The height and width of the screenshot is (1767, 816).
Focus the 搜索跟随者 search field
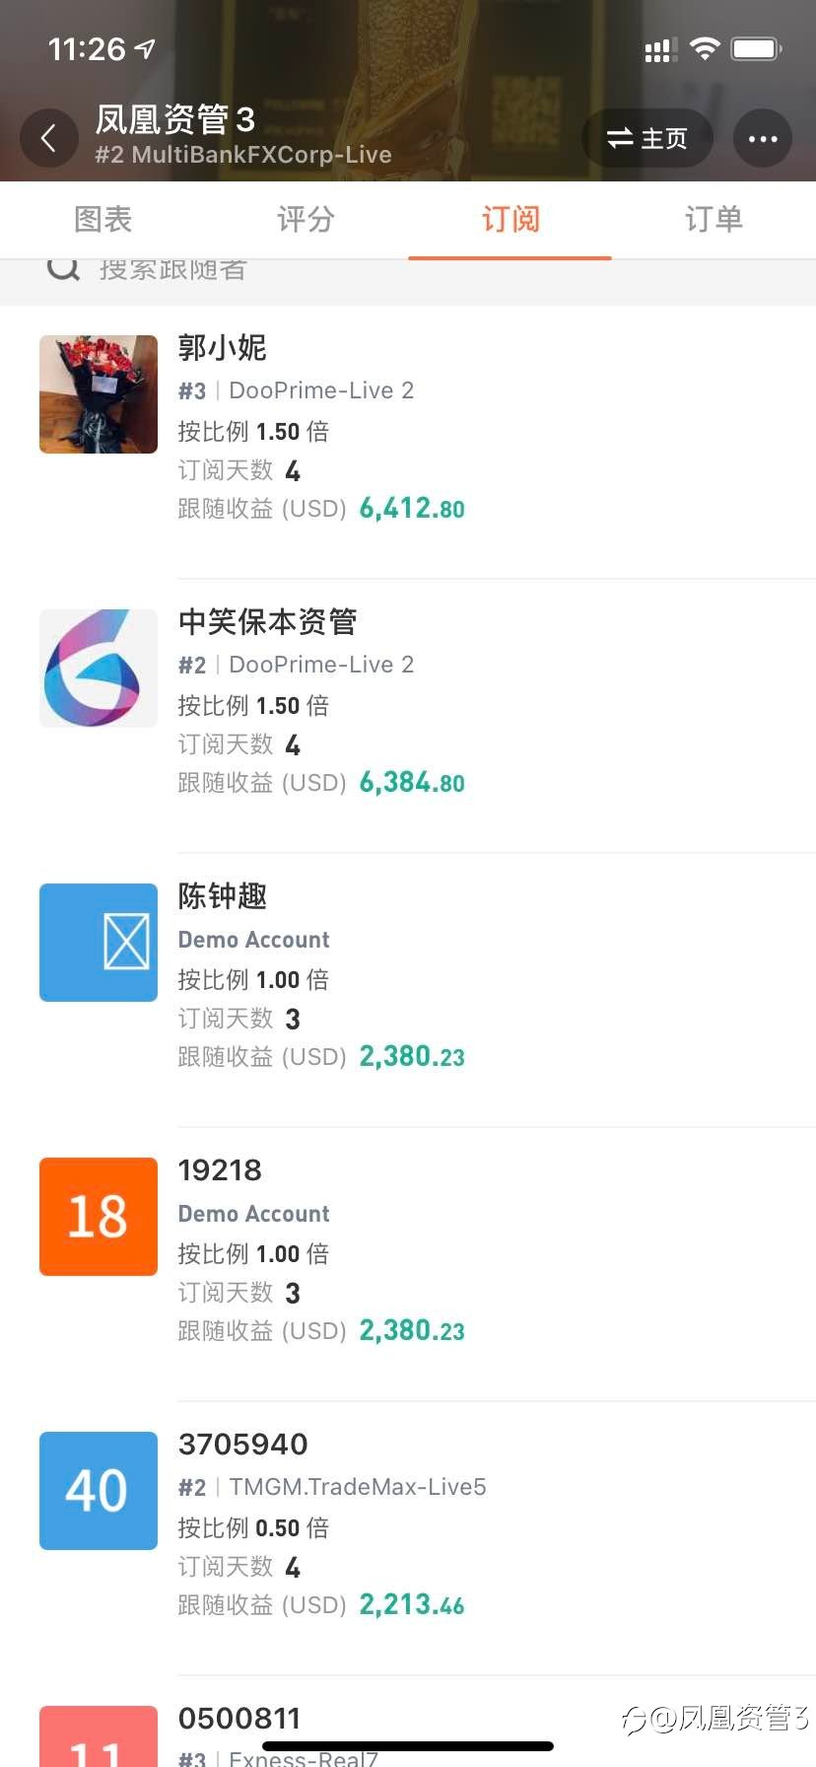tap(408, 270)
